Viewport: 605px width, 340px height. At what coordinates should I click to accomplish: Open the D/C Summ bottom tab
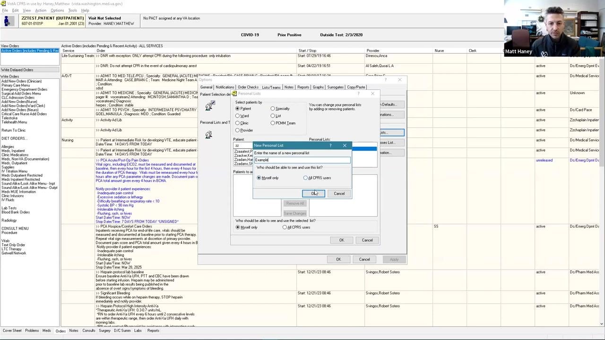pos(122,331)
